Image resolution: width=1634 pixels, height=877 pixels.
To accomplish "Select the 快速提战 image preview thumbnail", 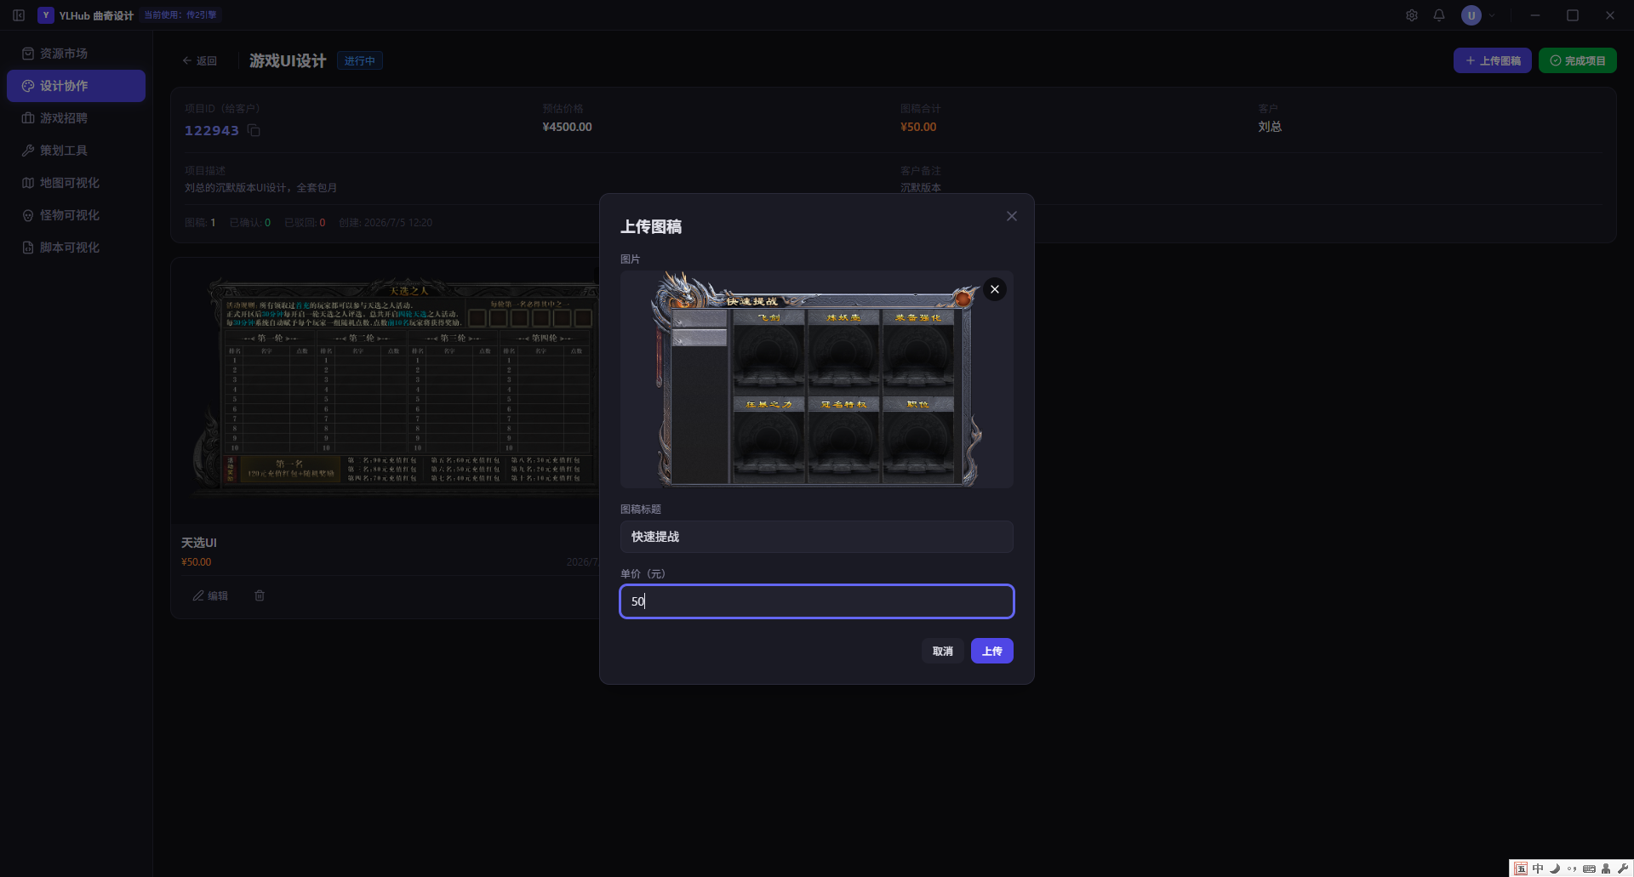I will pos(817,379).
